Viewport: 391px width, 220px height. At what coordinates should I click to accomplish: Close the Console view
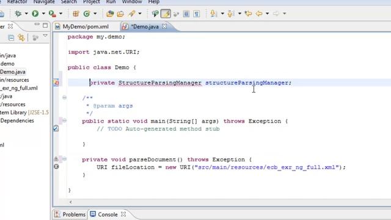[123, 214]
